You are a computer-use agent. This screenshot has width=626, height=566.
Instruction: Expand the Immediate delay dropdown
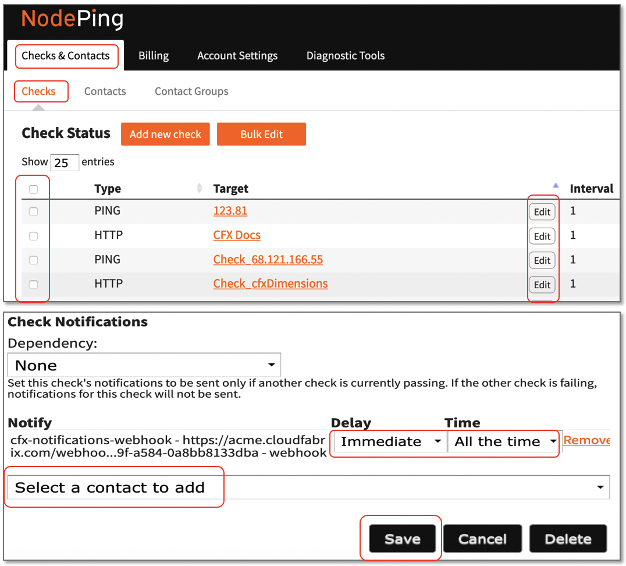tap(389, 441)
